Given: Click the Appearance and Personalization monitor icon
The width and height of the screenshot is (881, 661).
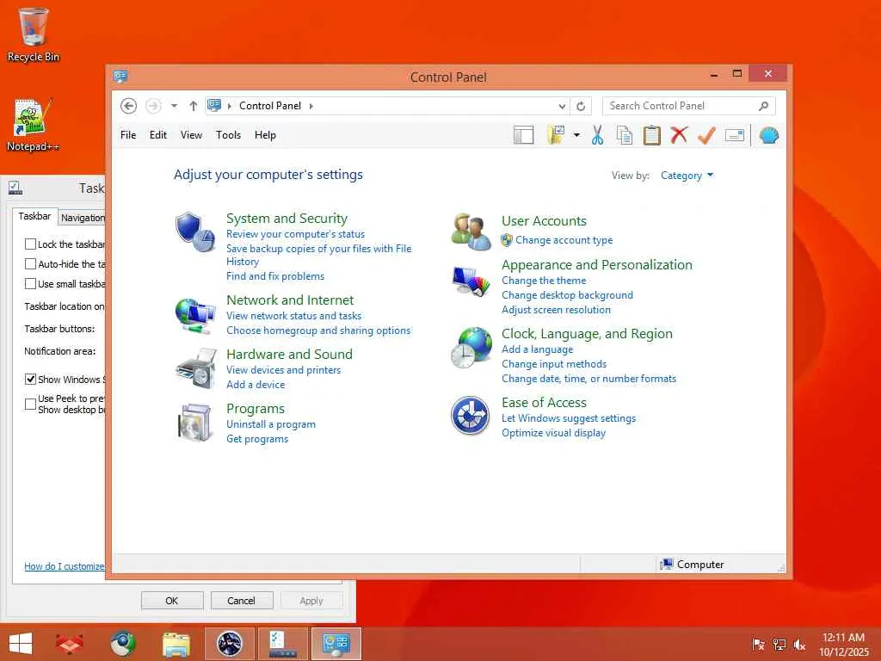Looking at the screenshot, I should [x=471, y=281].
